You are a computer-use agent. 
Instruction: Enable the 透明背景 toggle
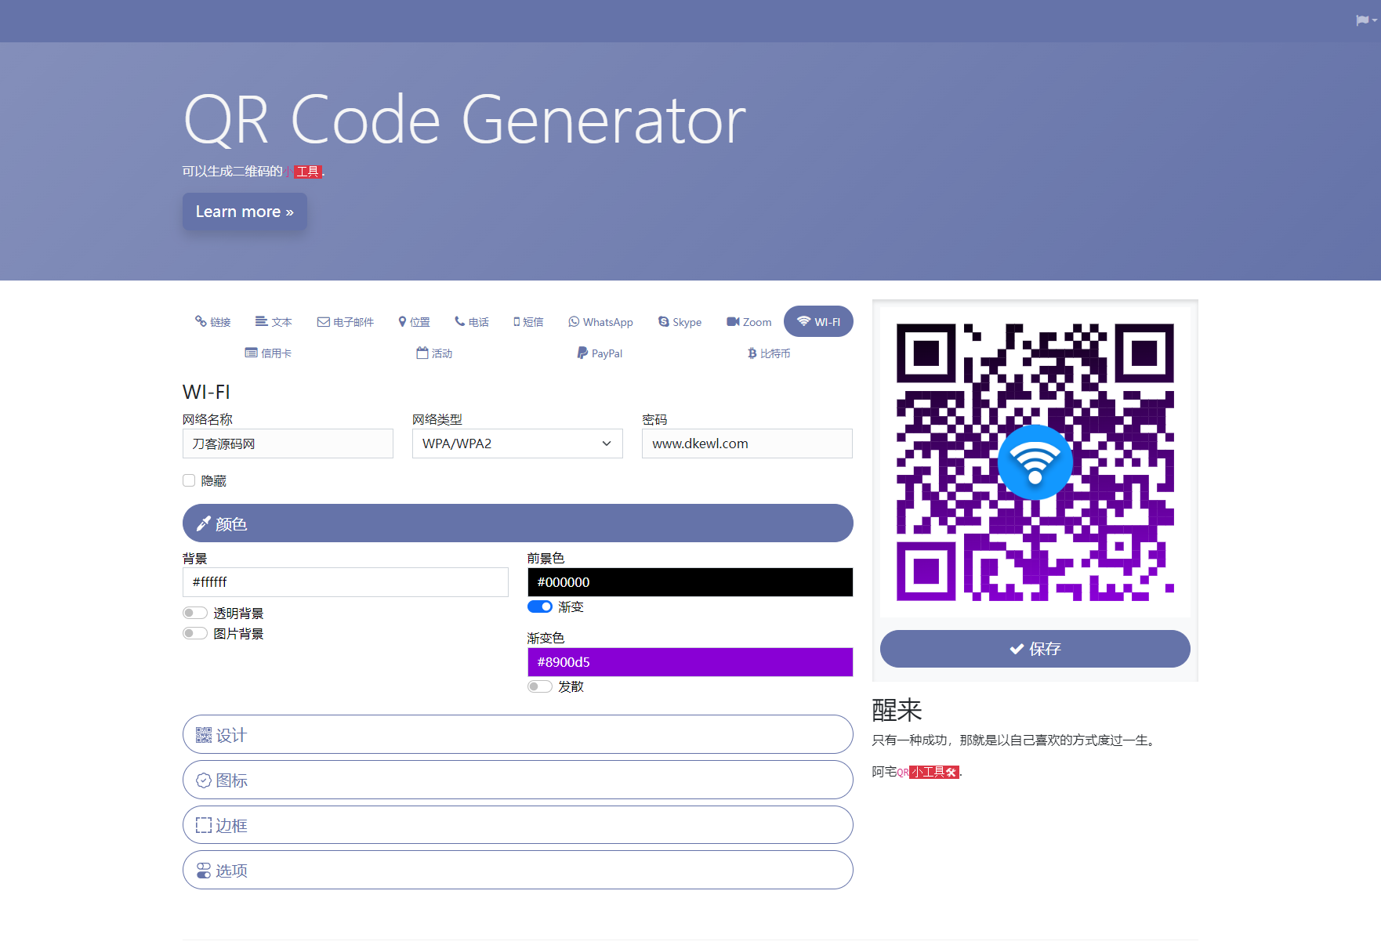coord(194,612)
